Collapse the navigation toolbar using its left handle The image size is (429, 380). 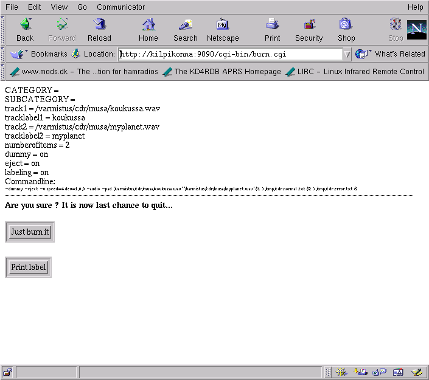[x=3, y=29]
